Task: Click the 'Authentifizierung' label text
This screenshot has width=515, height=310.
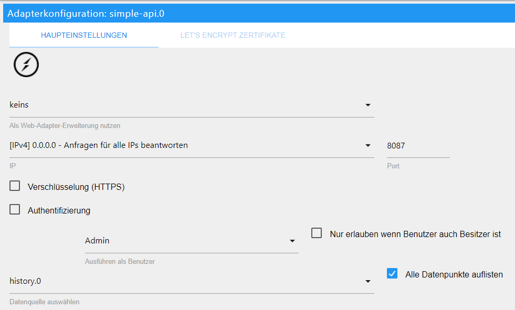Action: pyautogui.click(x=59, y=210)
